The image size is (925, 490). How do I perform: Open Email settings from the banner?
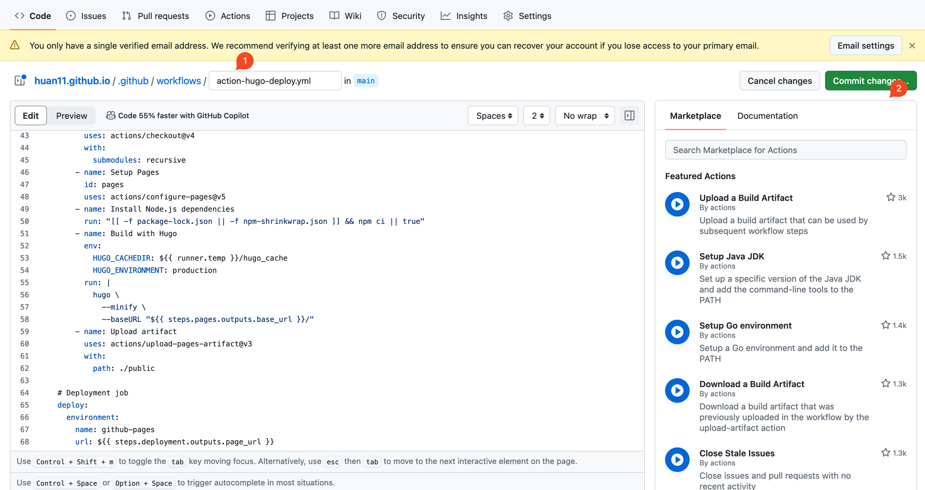[866, 45]
